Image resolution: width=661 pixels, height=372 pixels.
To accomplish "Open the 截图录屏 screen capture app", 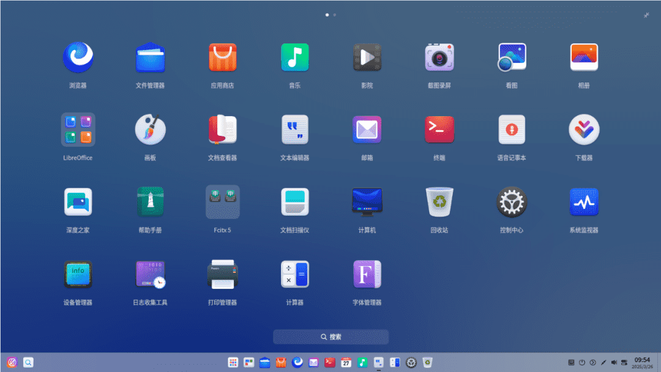I will pos(439,58).
